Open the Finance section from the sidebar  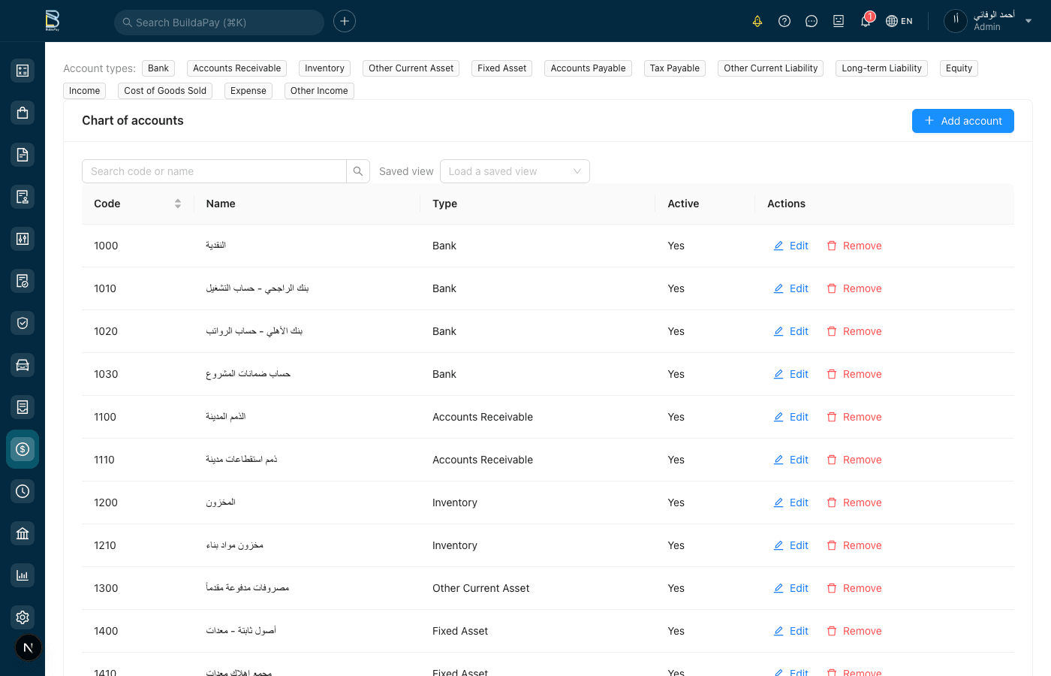pyautogui.click(x=22, y=448)
